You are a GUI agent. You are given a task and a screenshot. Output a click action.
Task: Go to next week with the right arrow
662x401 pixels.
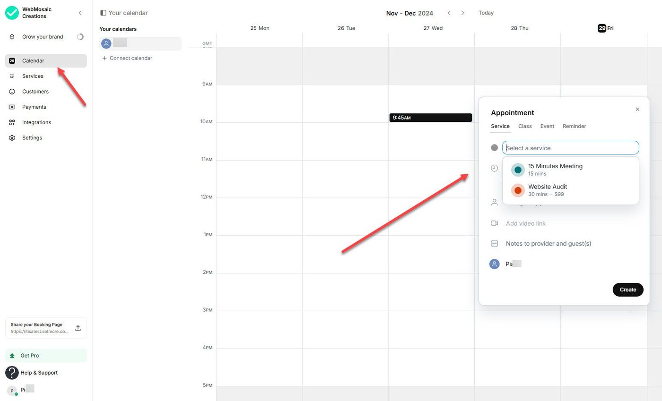[x=462, y=13]
